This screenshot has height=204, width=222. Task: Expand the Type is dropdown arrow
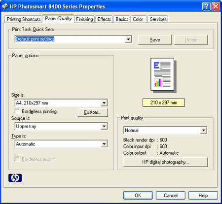click(104, 144)
